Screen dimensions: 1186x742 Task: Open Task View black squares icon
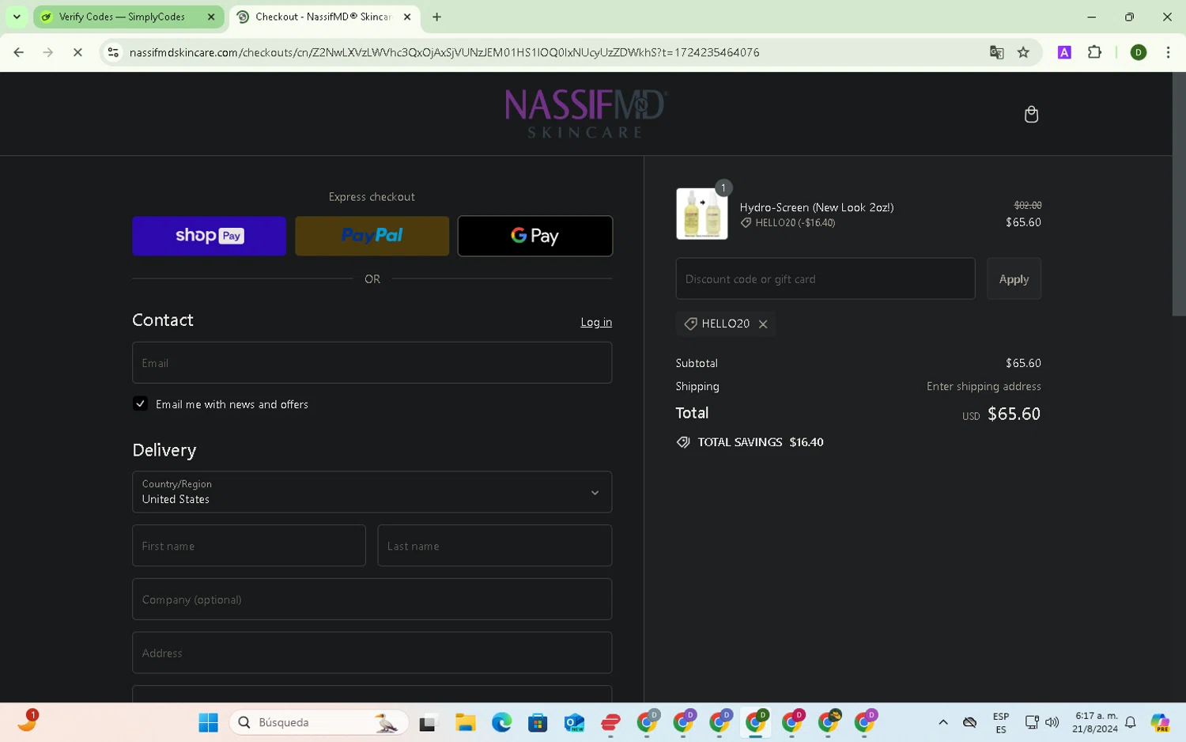click(x=428, y=722)
